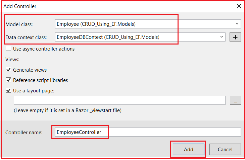Click the plus button to add data context
Screen dimensions: 245x160
[235, 37]
